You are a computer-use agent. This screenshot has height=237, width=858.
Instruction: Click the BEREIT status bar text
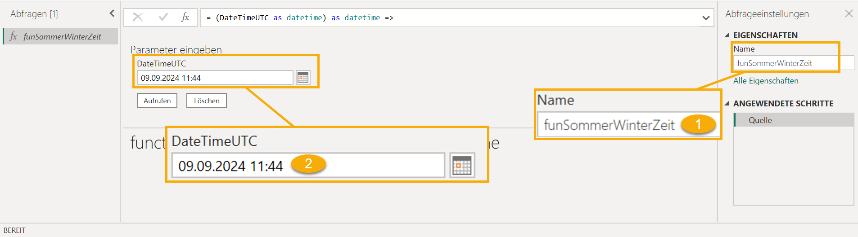point(14,230)
